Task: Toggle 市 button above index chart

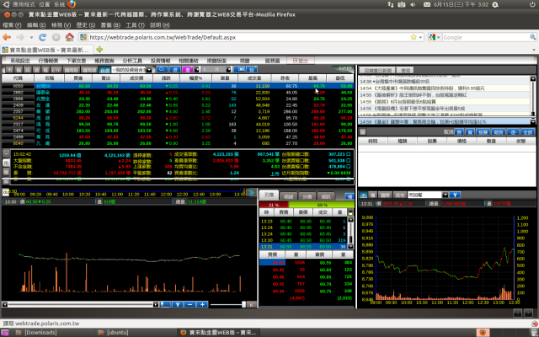Action: [x=363, y=195]
